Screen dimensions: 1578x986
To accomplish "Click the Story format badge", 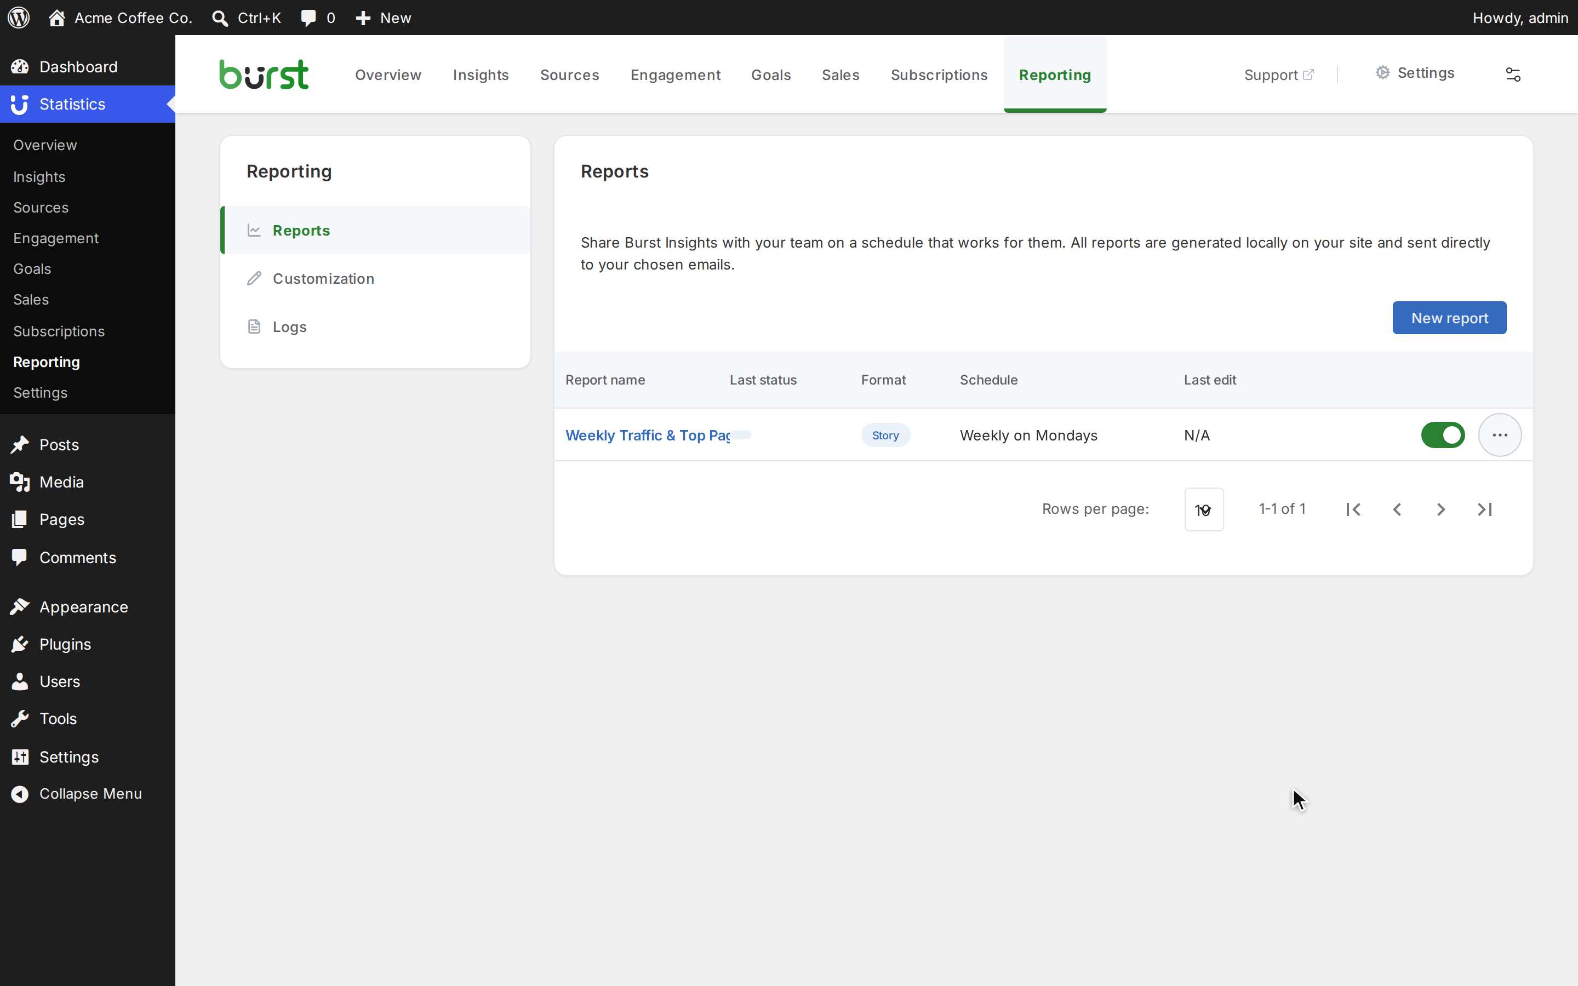I will click(x=885, y=435).
